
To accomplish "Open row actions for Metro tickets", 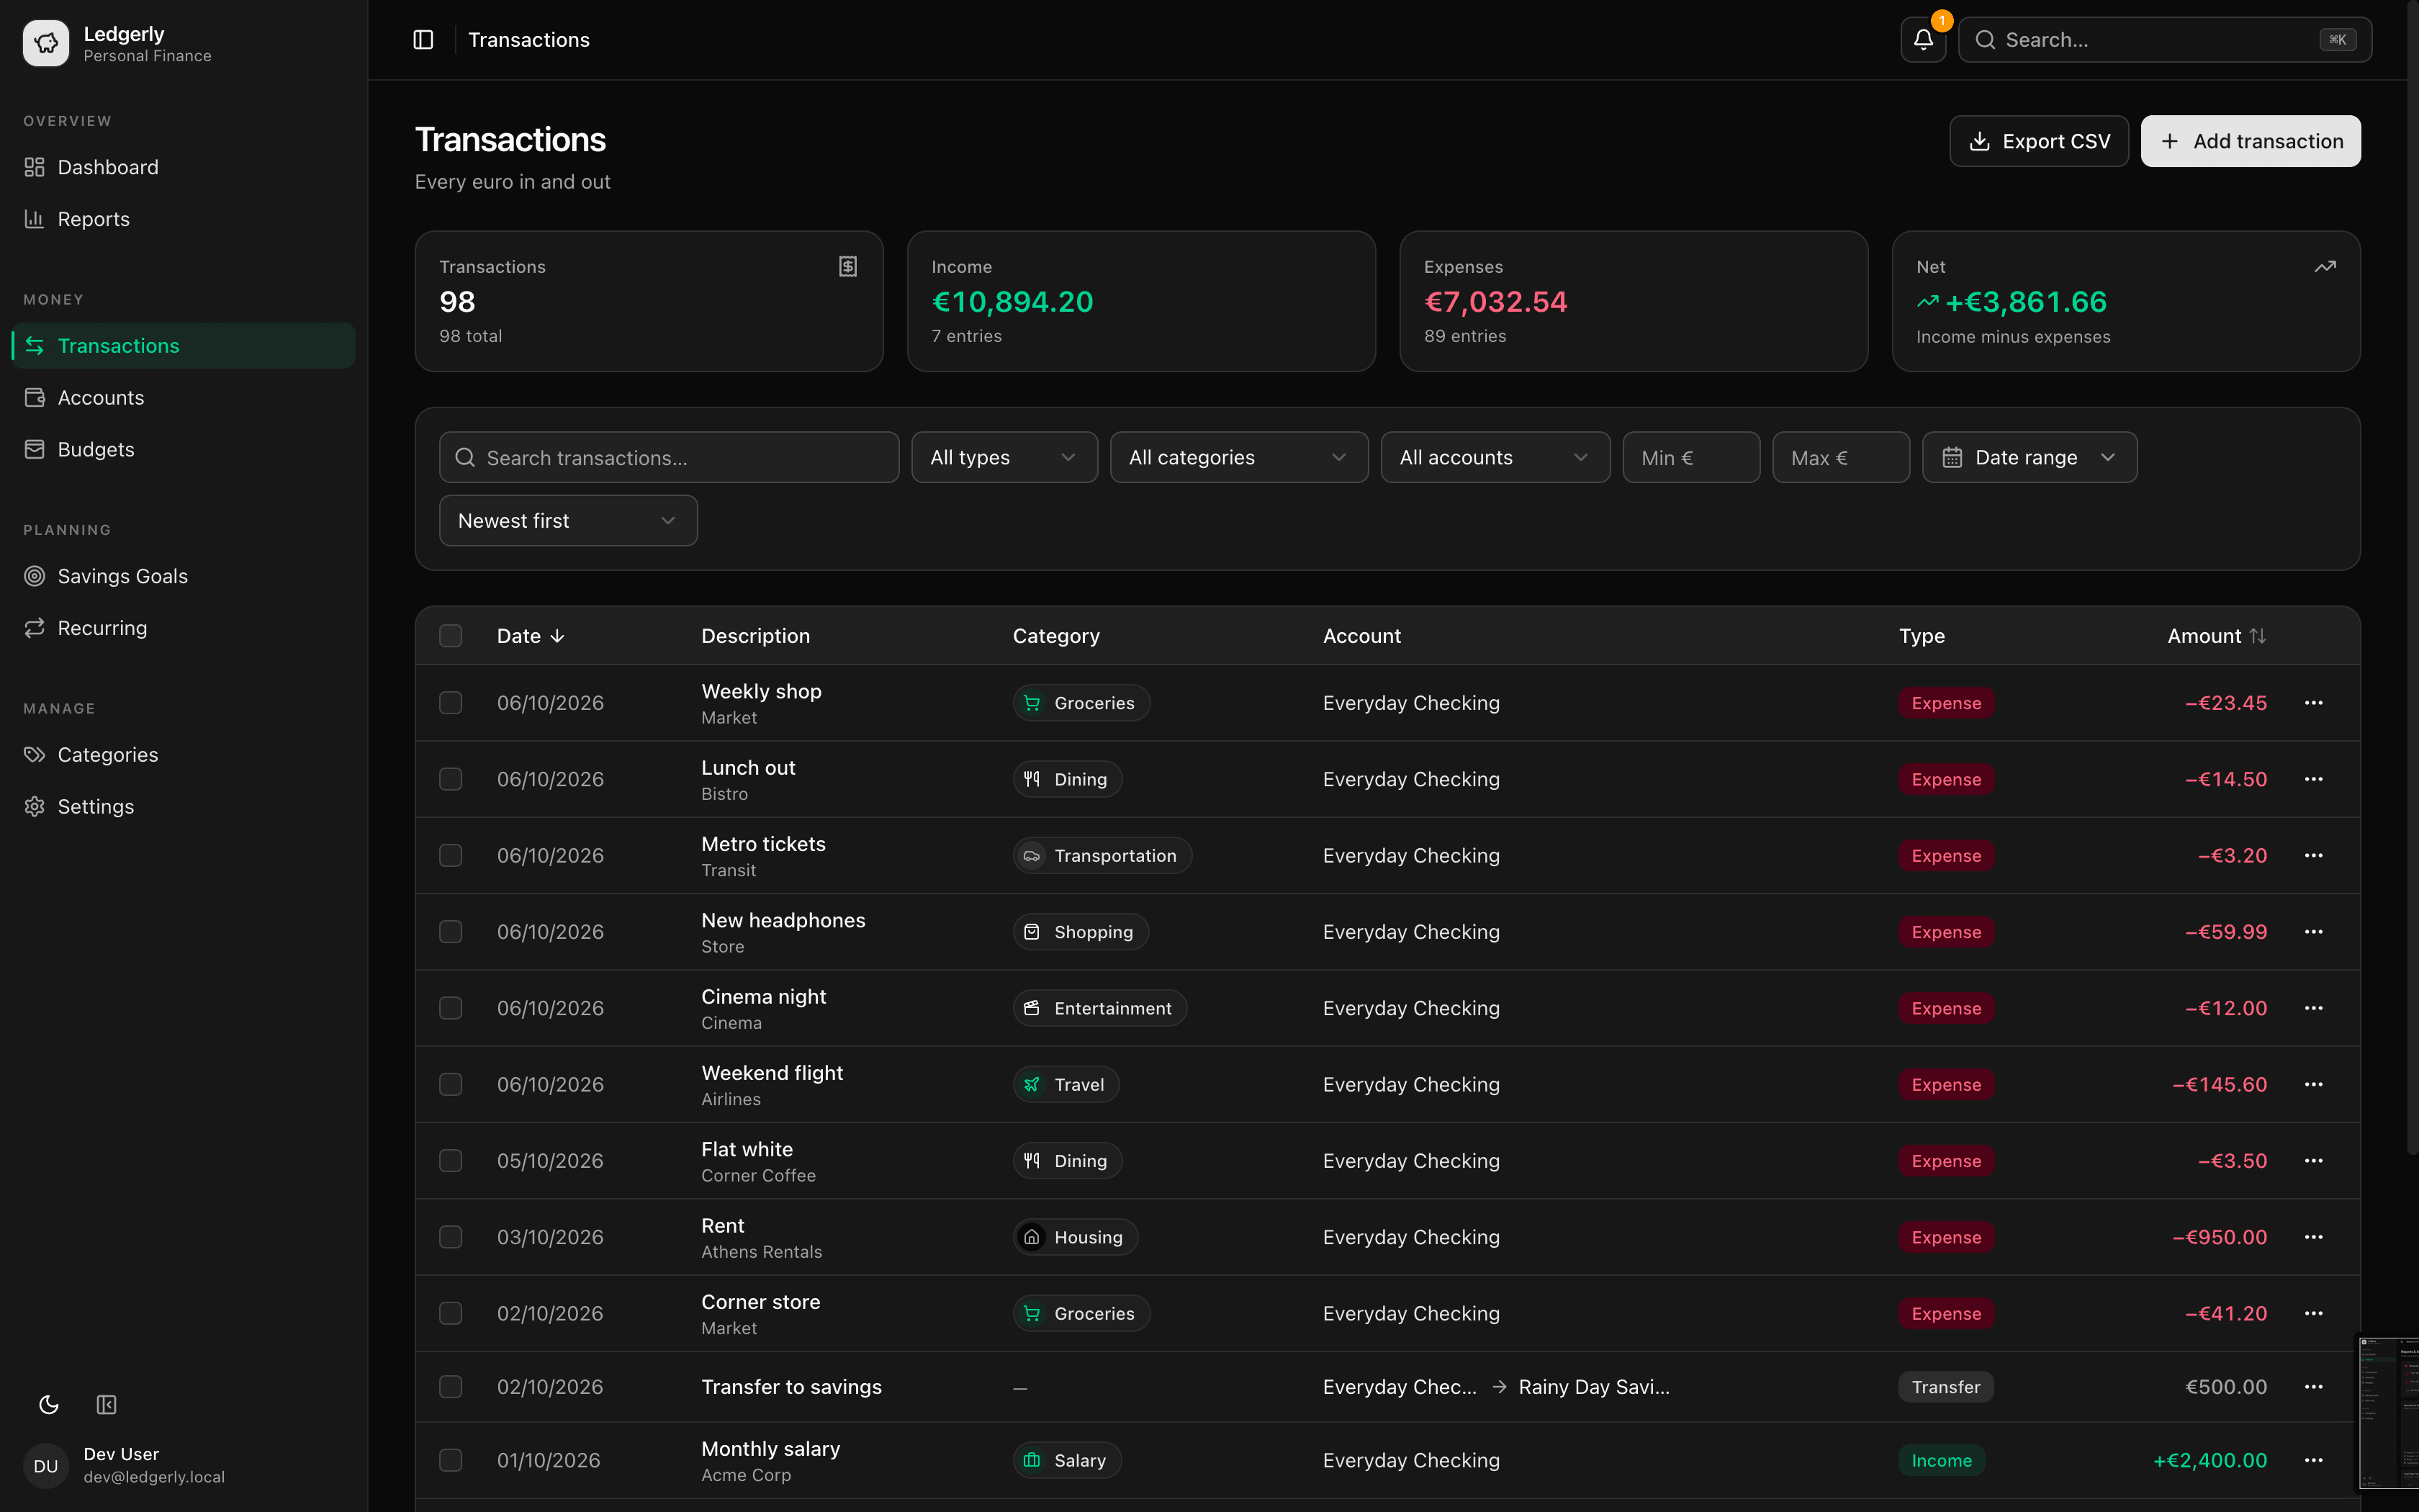I will [2313, 856].
